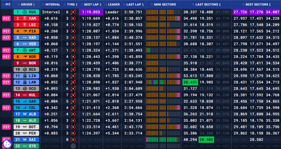Screen dimensions: 281x149
Task: Click the soft tyre icon in the VER row
Action: click(x=73, y=44)
